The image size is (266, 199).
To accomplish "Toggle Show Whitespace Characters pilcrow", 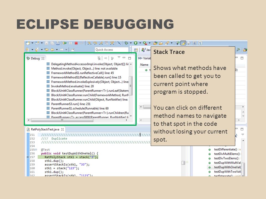I will (x=200, y=43).
